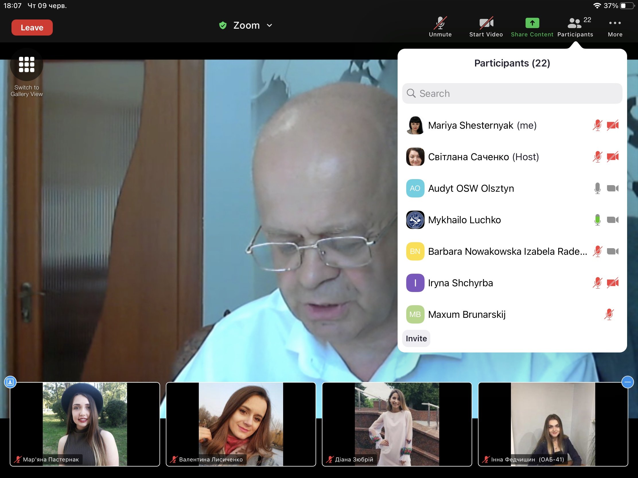
Task: Click Iryna Shchyrba's muted mic icon
Action: (x=597, y=283)
